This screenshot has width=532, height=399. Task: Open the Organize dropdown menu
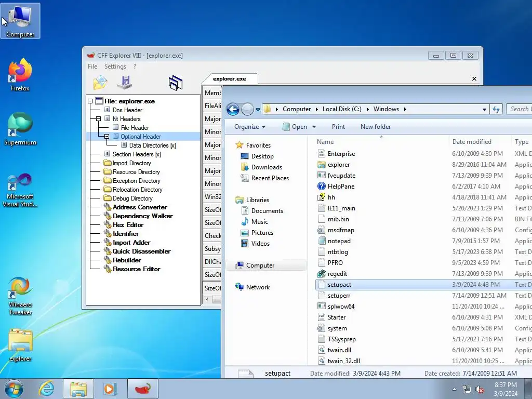(250, 127)
